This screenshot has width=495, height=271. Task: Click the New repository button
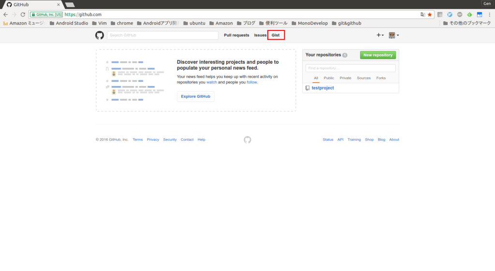pos(378,55)
